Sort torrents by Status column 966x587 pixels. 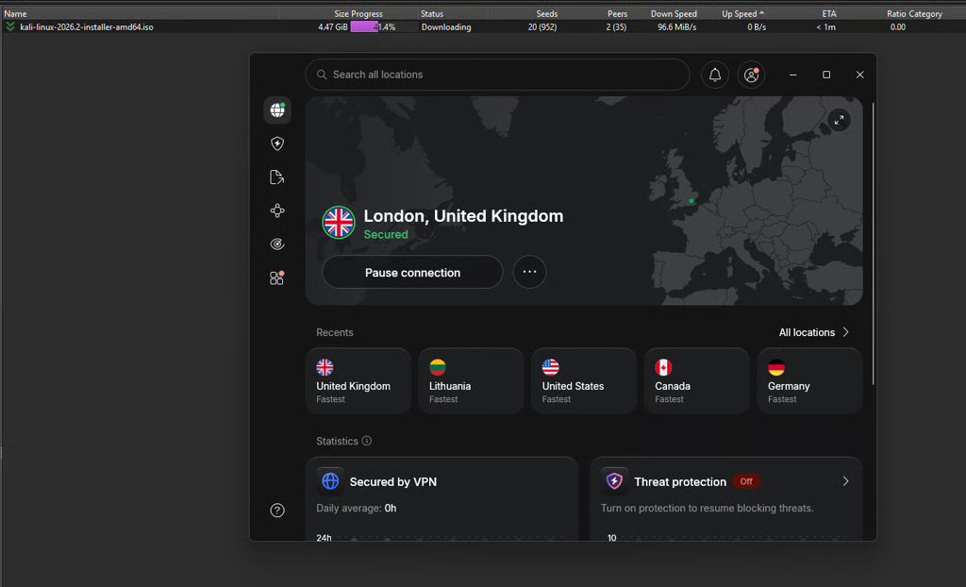pos(432,13)
